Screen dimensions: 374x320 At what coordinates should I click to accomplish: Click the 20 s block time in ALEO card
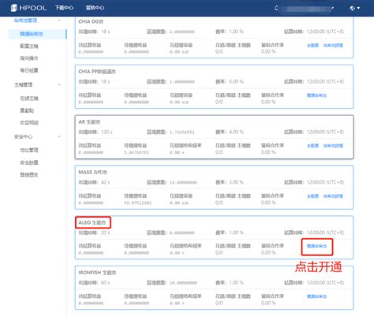106,233
